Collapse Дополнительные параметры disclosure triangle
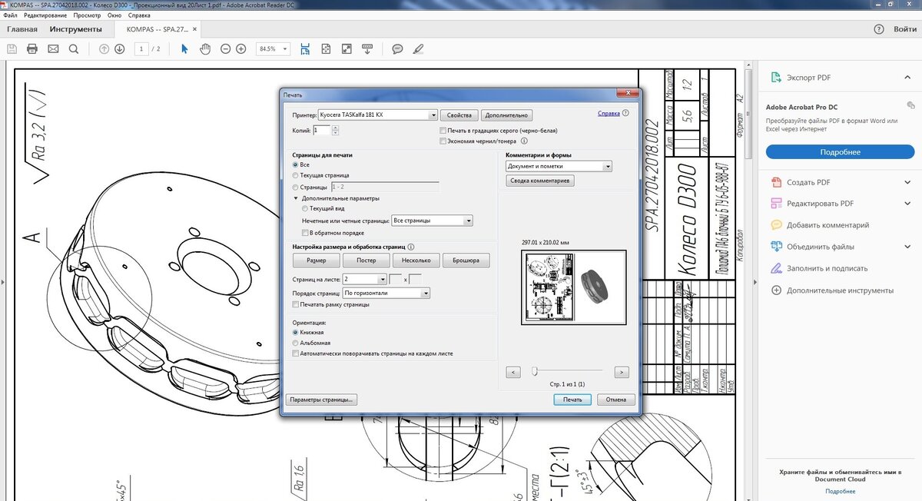This screenshot has width=922, height=501. (x=296, y=198)
